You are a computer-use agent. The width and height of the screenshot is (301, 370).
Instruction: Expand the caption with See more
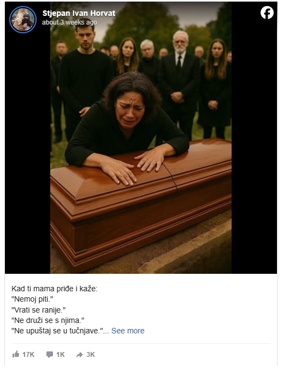[128, 331]
